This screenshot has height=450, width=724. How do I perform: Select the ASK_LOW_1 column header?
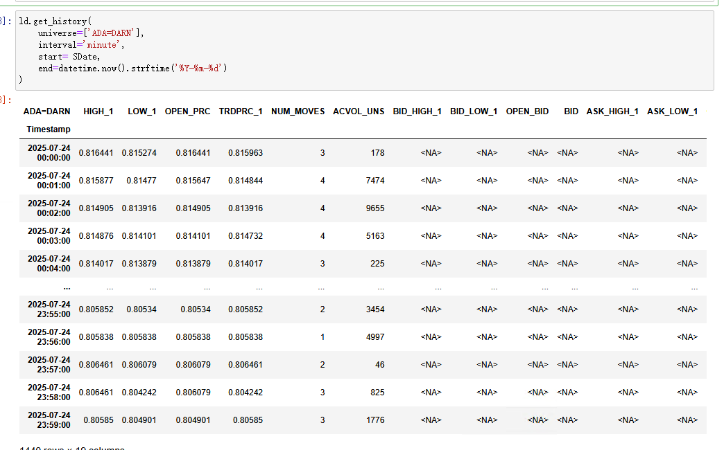click(672, 111)
